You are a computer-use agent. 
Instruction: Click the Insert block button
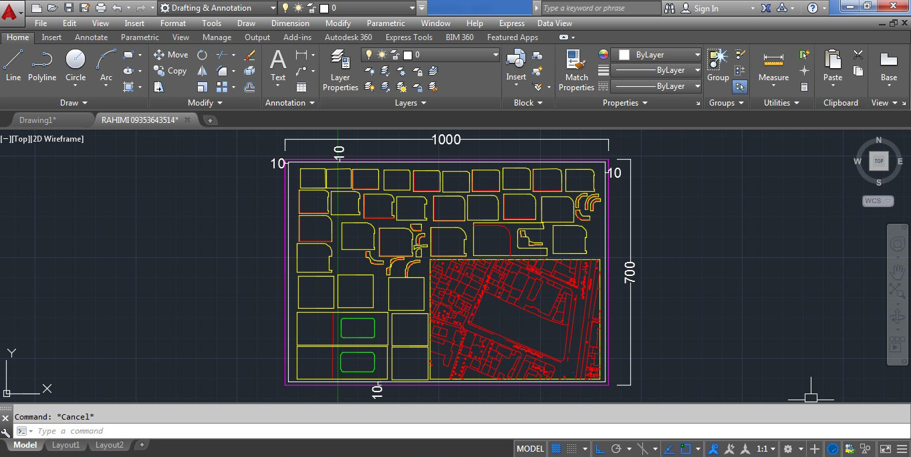point(516,66)
